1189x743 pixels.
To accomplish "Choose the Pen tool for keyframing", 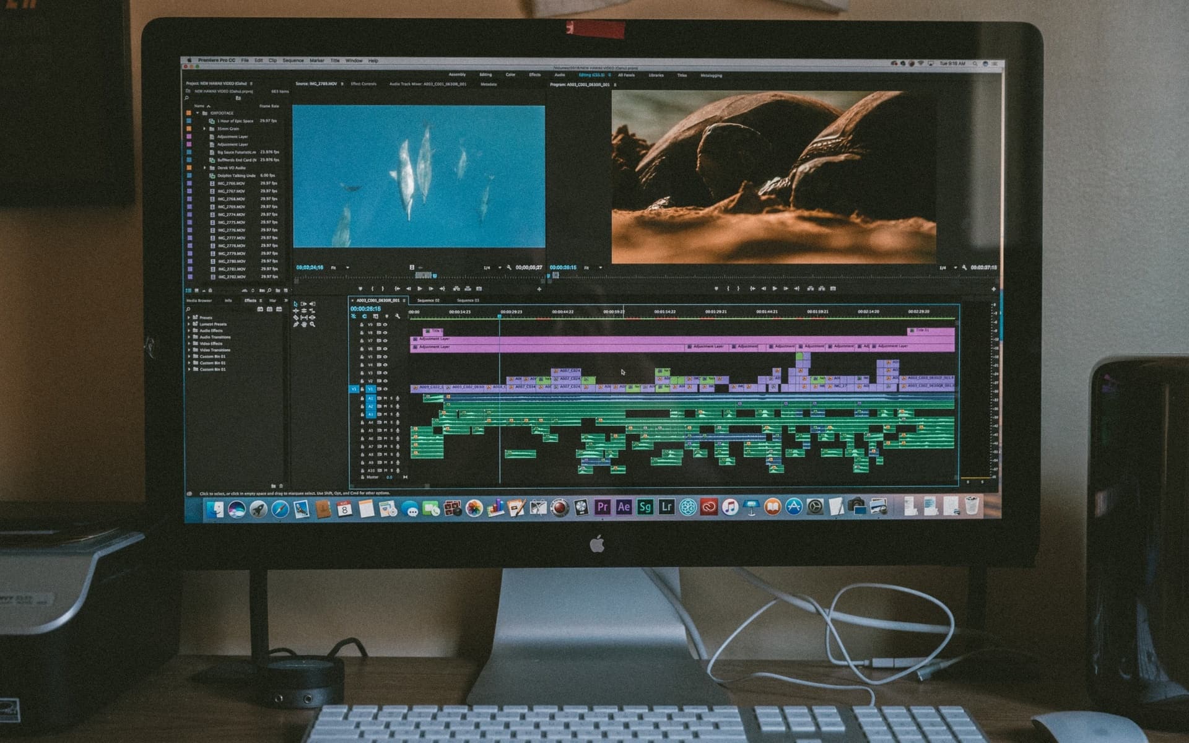I will point(295,324).
